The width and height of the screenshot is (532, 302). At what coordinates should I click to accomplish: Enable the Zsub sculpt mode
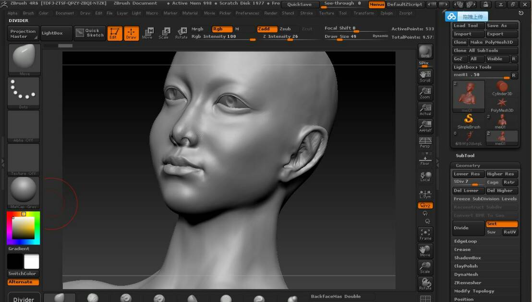[x=286, y=29]
